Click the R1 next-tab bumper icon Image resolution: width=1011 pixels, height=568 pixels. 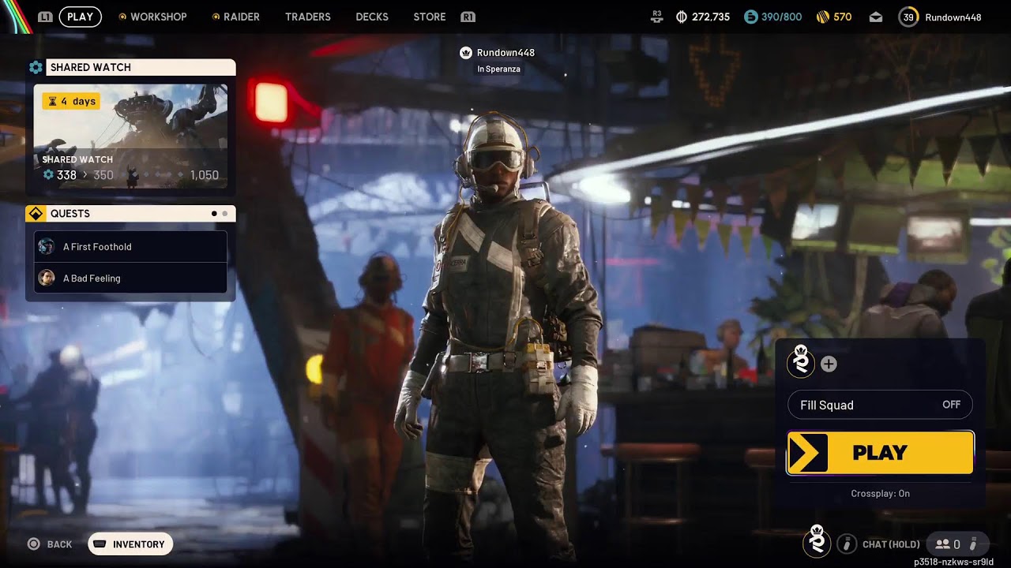(468, 17)
